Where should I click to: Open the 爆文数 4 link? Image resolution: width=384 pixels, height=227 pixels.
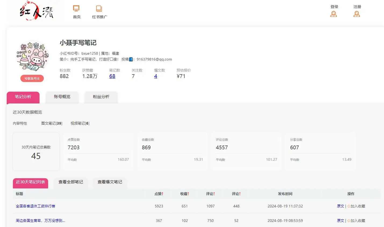tap(156, 76)
